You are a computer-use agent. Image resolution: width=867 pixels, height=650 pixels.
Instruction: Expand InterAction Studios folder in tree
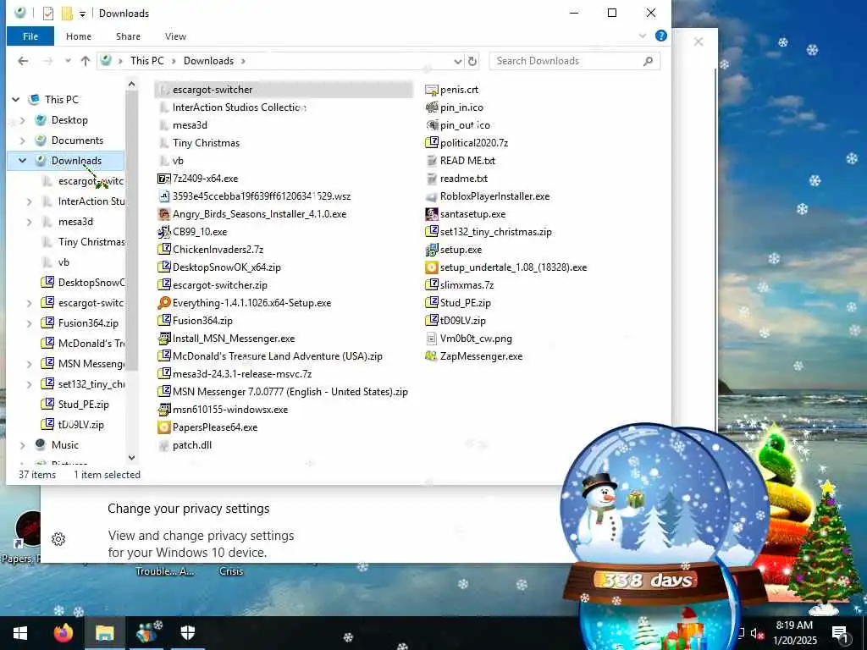30,201
